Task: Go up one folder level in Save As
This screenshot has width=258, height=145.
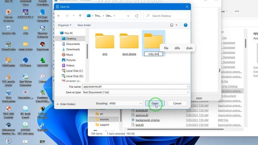Action: (x=80, y=16)
